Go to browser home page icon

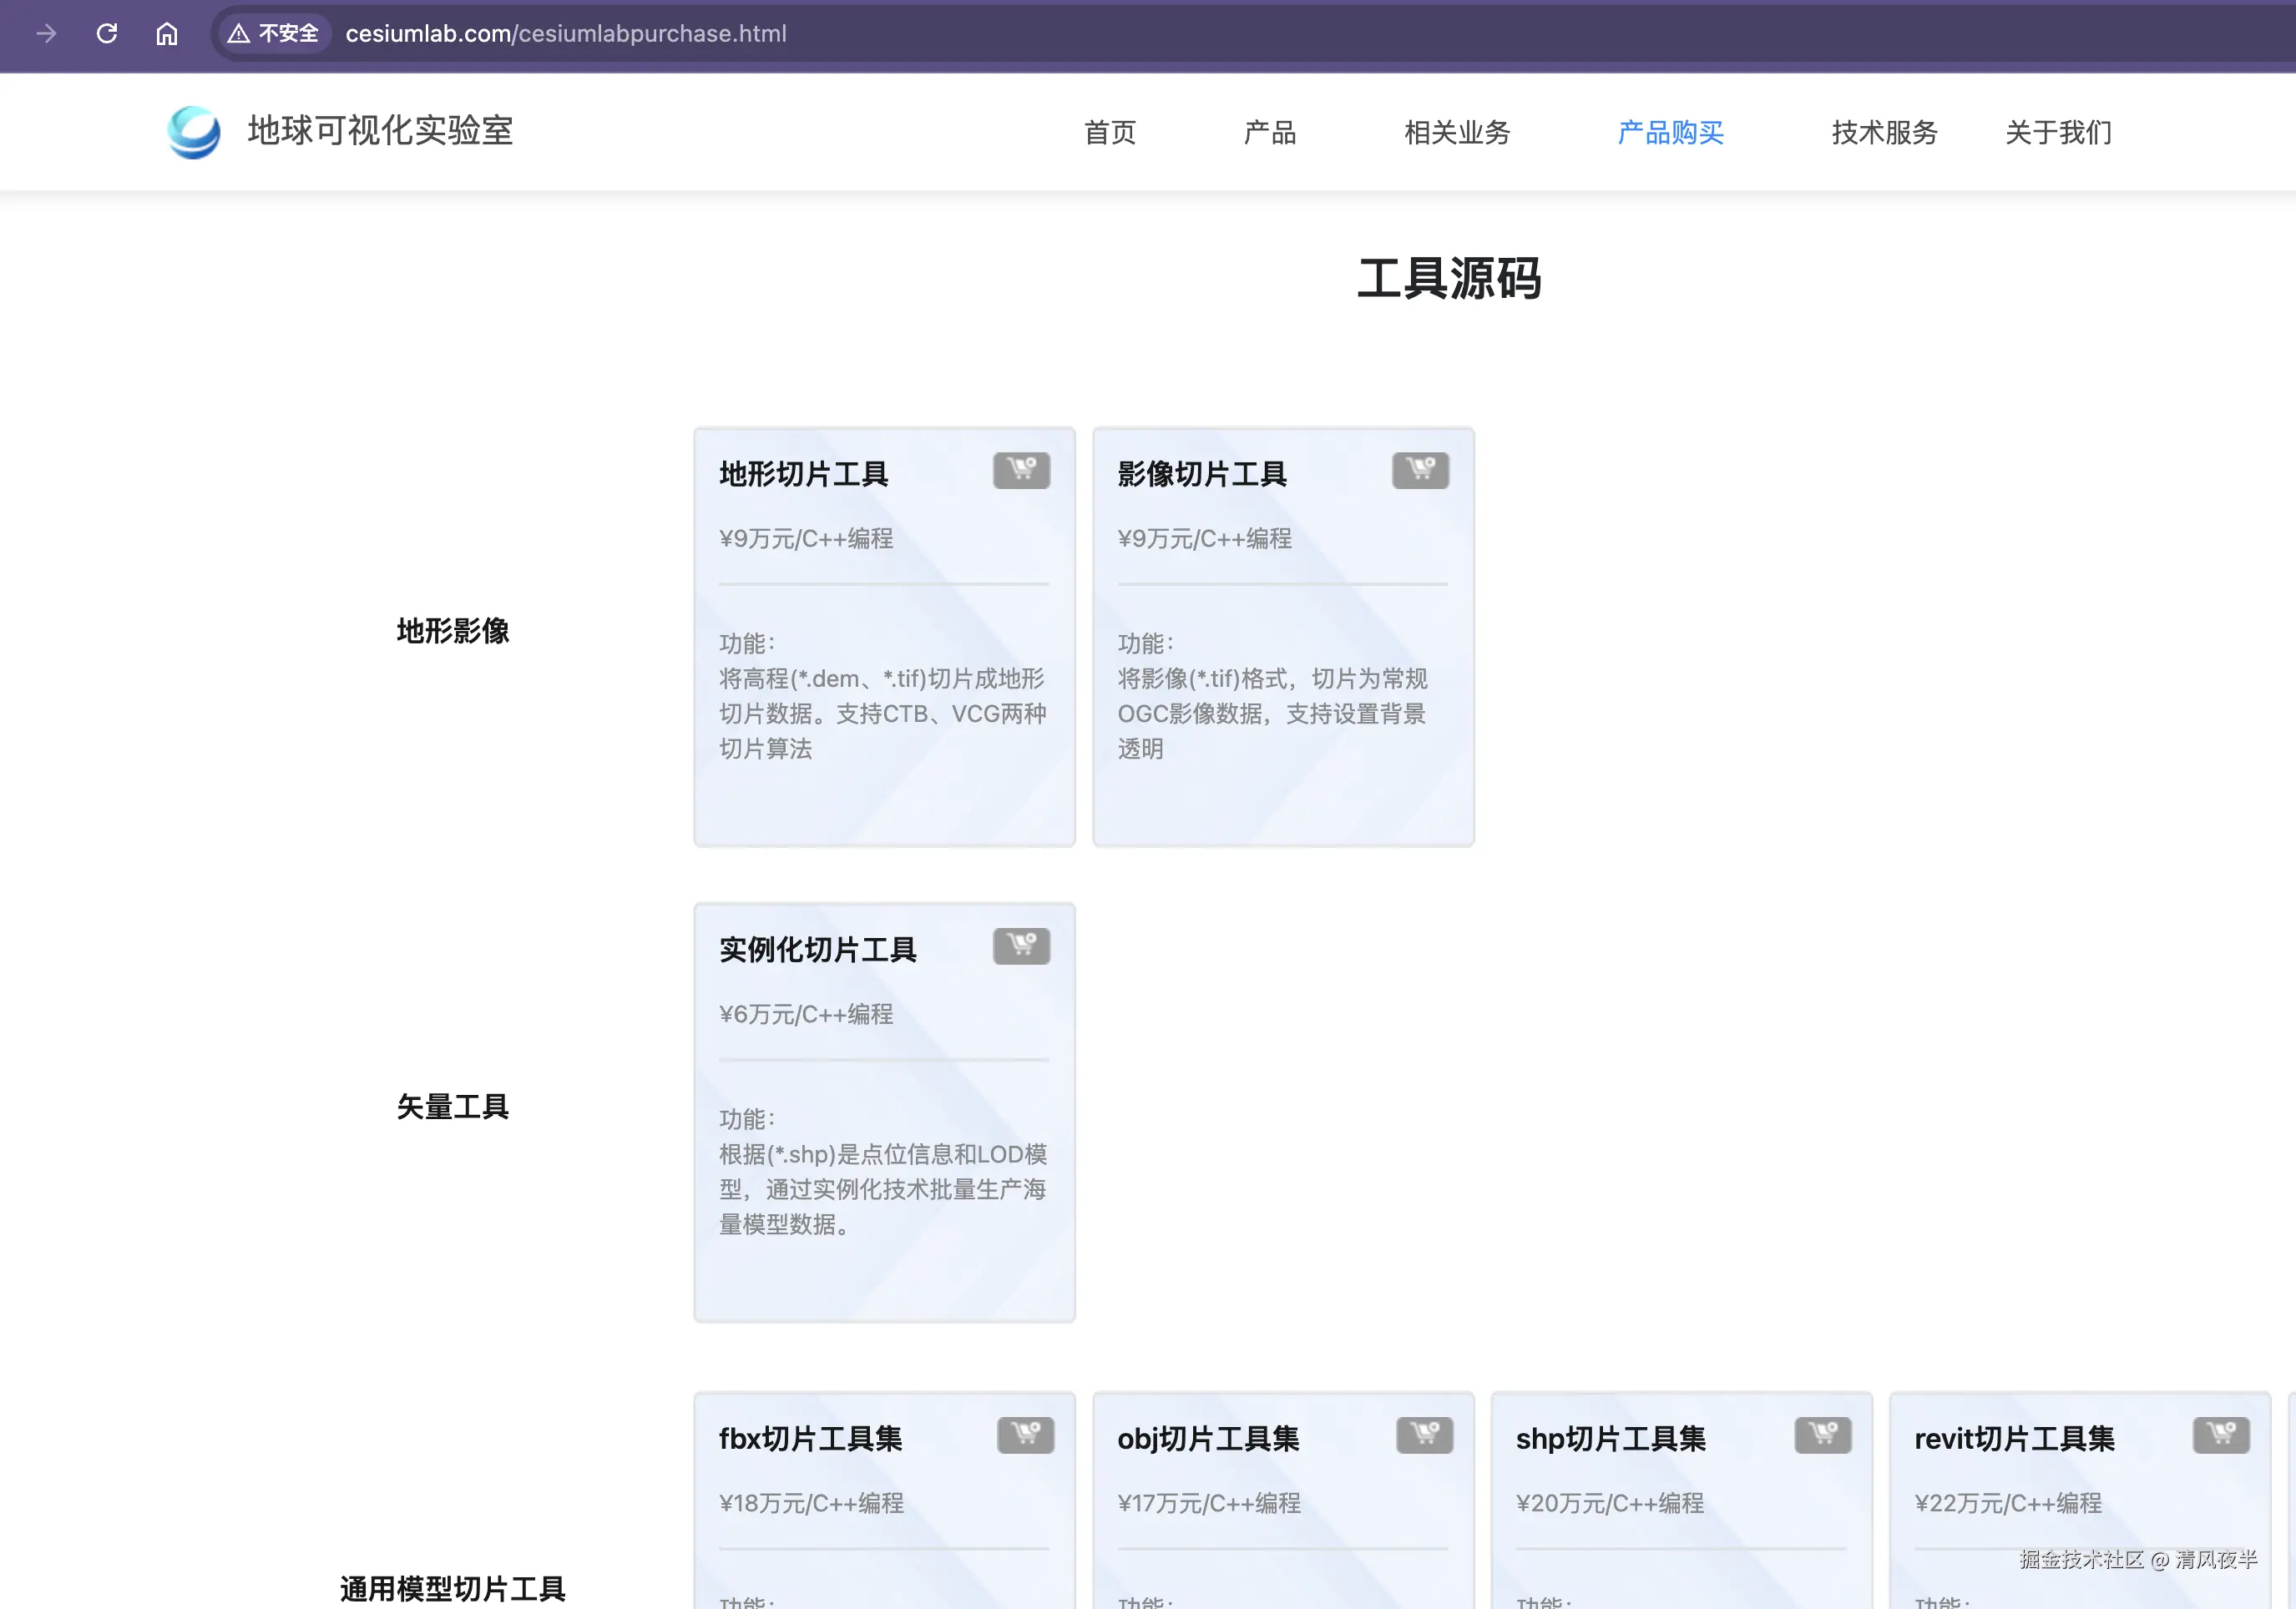167,34
